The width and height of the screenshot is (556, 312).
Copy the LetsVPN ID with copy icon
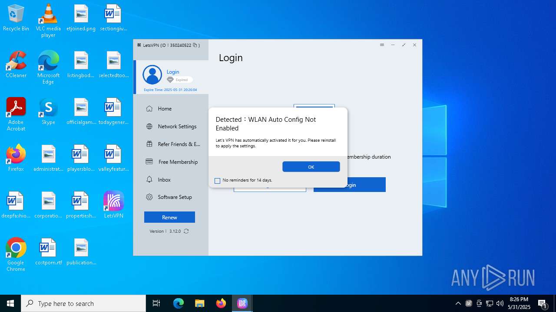coord(195,45)
